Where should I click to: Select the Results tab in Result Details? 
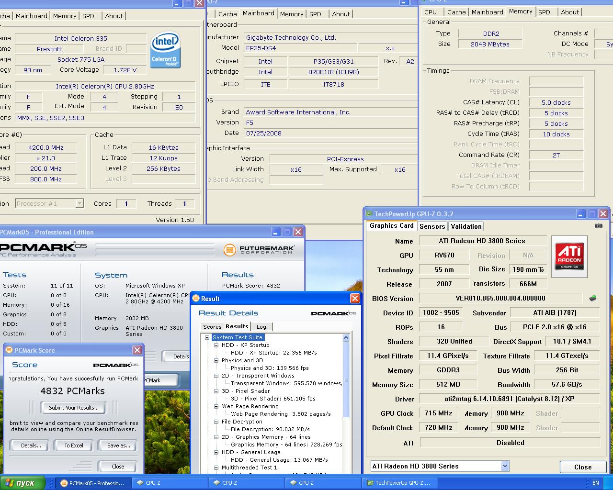(237, 326)
